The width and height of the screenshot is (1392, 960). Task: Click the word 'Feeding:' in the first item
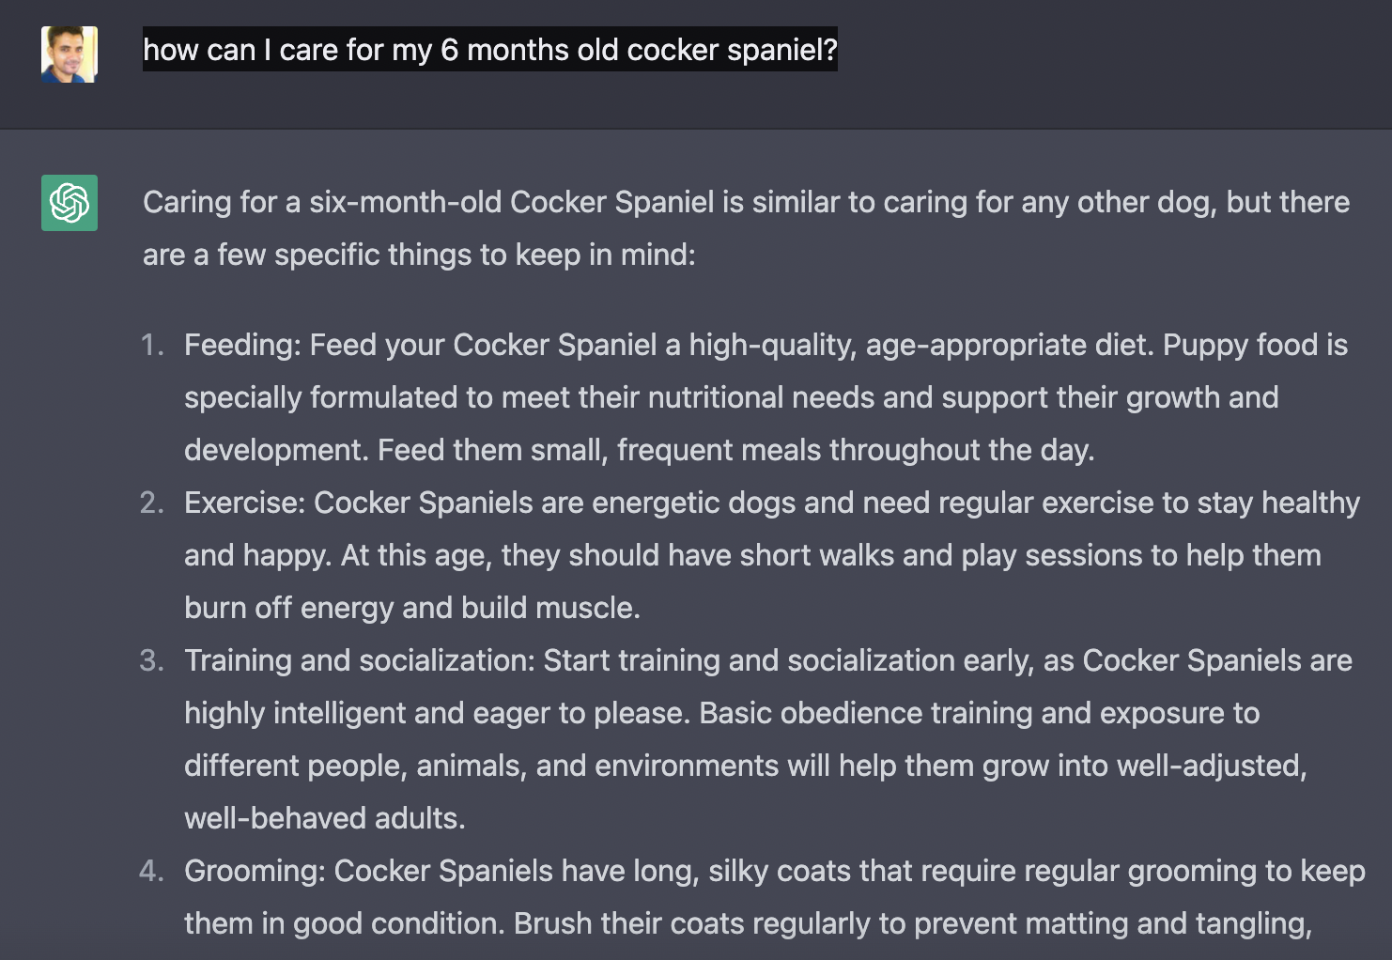[x=242, y=345]
